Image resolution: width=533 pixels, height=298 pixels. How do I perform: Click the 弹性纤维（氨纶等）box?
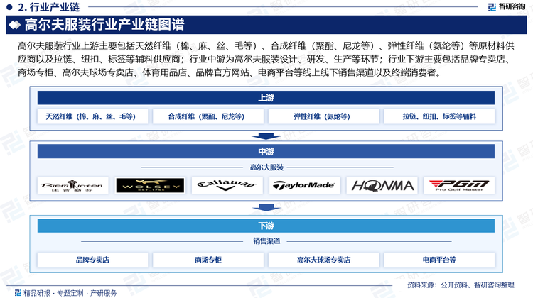coord(323,116)
